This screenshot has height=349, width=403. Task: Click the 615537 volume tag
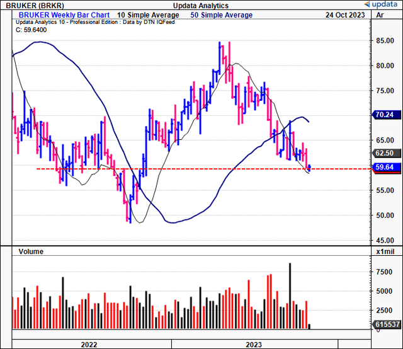387,324
